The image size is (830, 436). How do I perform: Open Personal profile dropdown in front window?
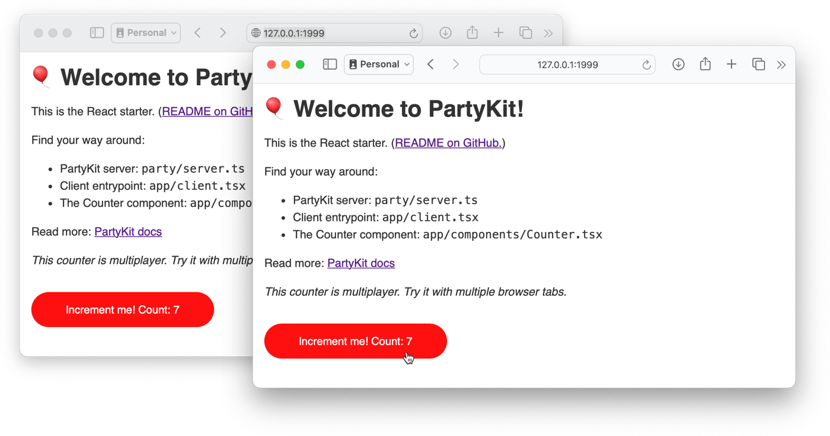click(x=379, y=64)
